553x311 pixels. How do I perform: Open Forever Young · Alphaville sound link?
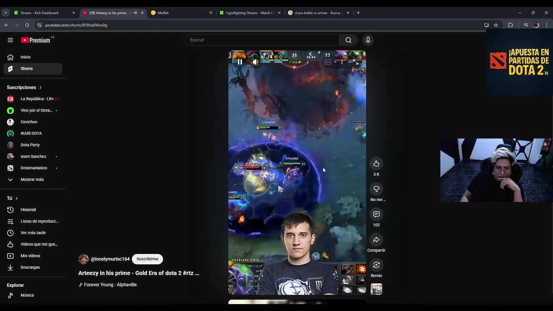tap(110, 285)
